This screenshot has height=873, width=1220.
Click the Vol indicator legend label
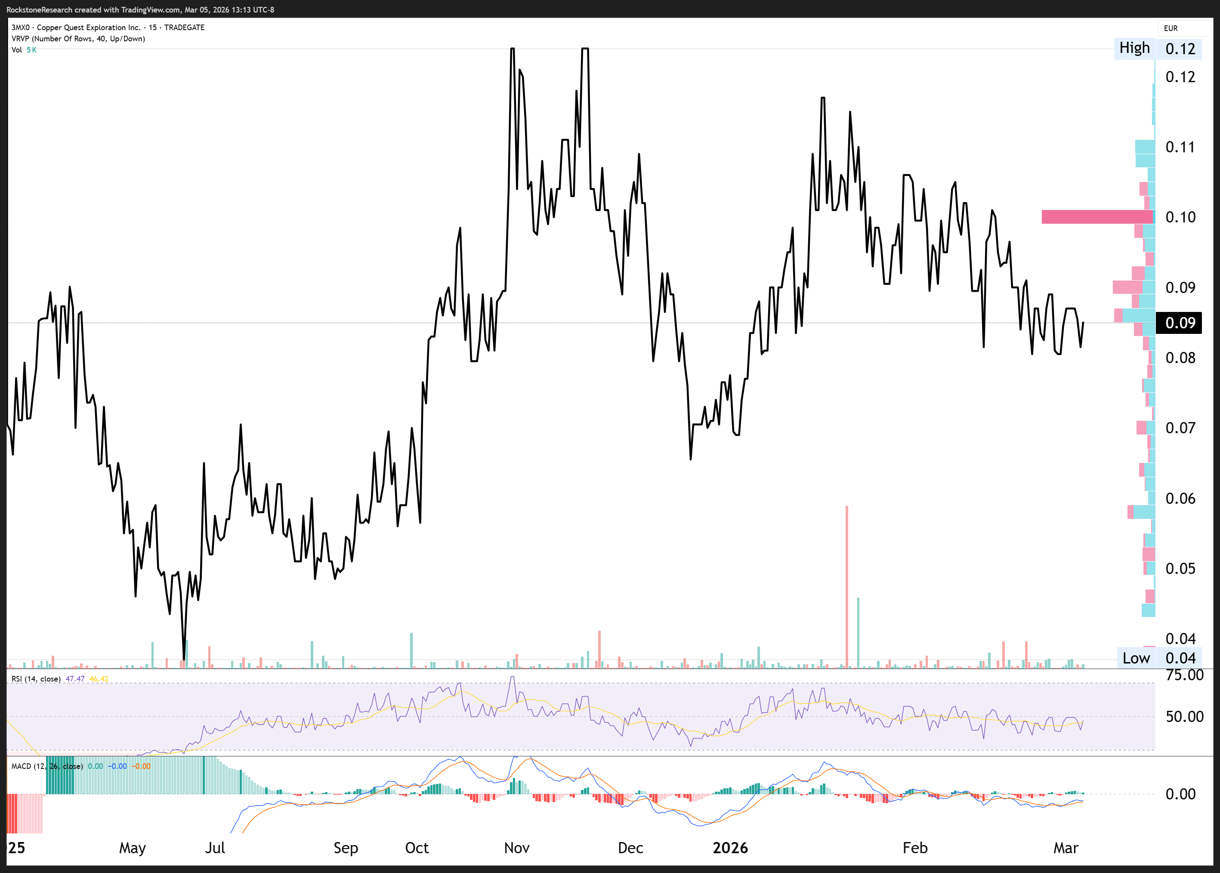click(17, 50)
